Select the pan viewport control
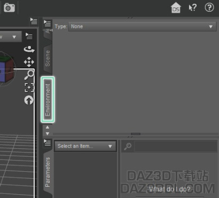 click(29, 62)
